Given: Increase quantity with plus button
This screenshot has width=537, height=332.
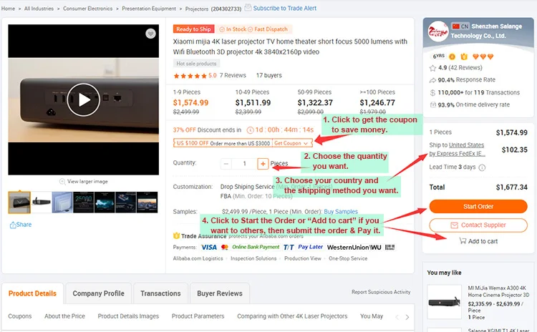Looking at the screenshot, I should click(263, 164).
